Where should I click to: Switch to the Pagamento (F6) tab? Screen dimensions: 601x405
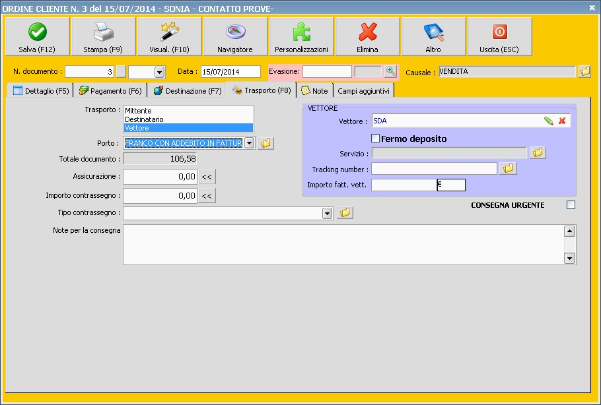(110, 91)
